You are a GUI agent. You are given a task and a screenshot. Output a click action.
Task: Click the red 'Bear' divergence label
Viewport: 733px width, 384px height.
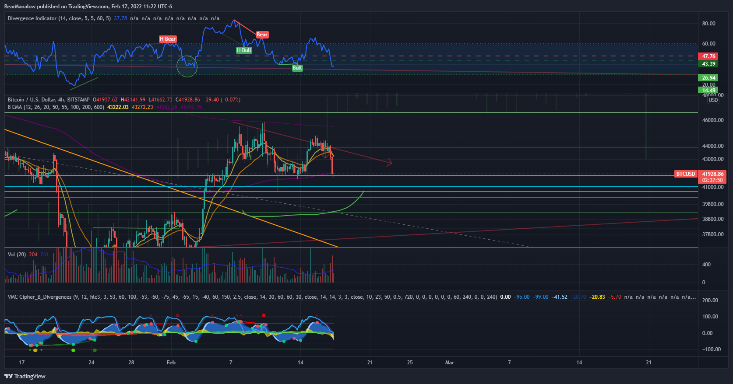click(x=262, y=35)
